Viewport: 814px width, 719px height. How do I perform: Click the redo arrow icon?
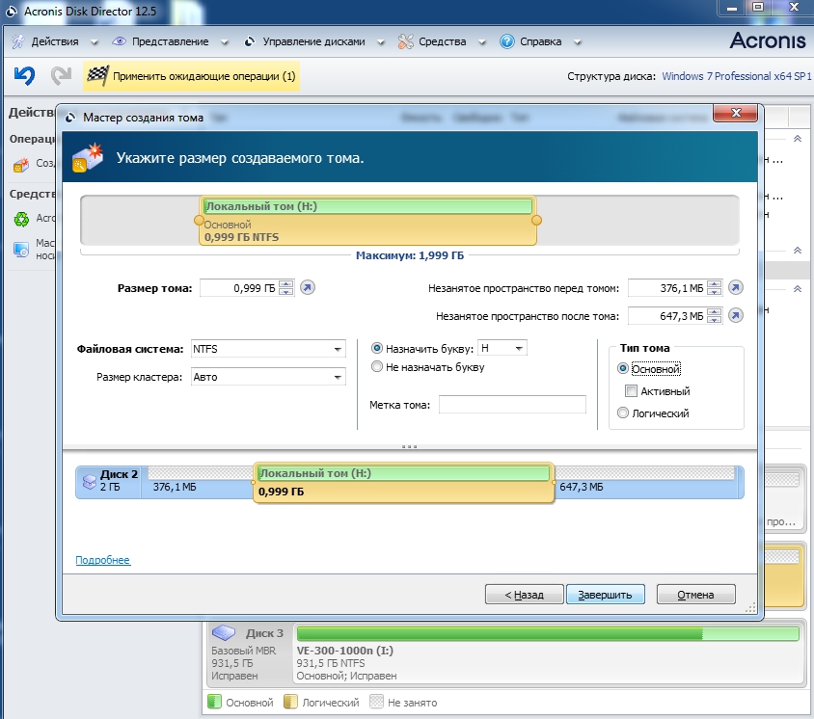pos(61,76)
